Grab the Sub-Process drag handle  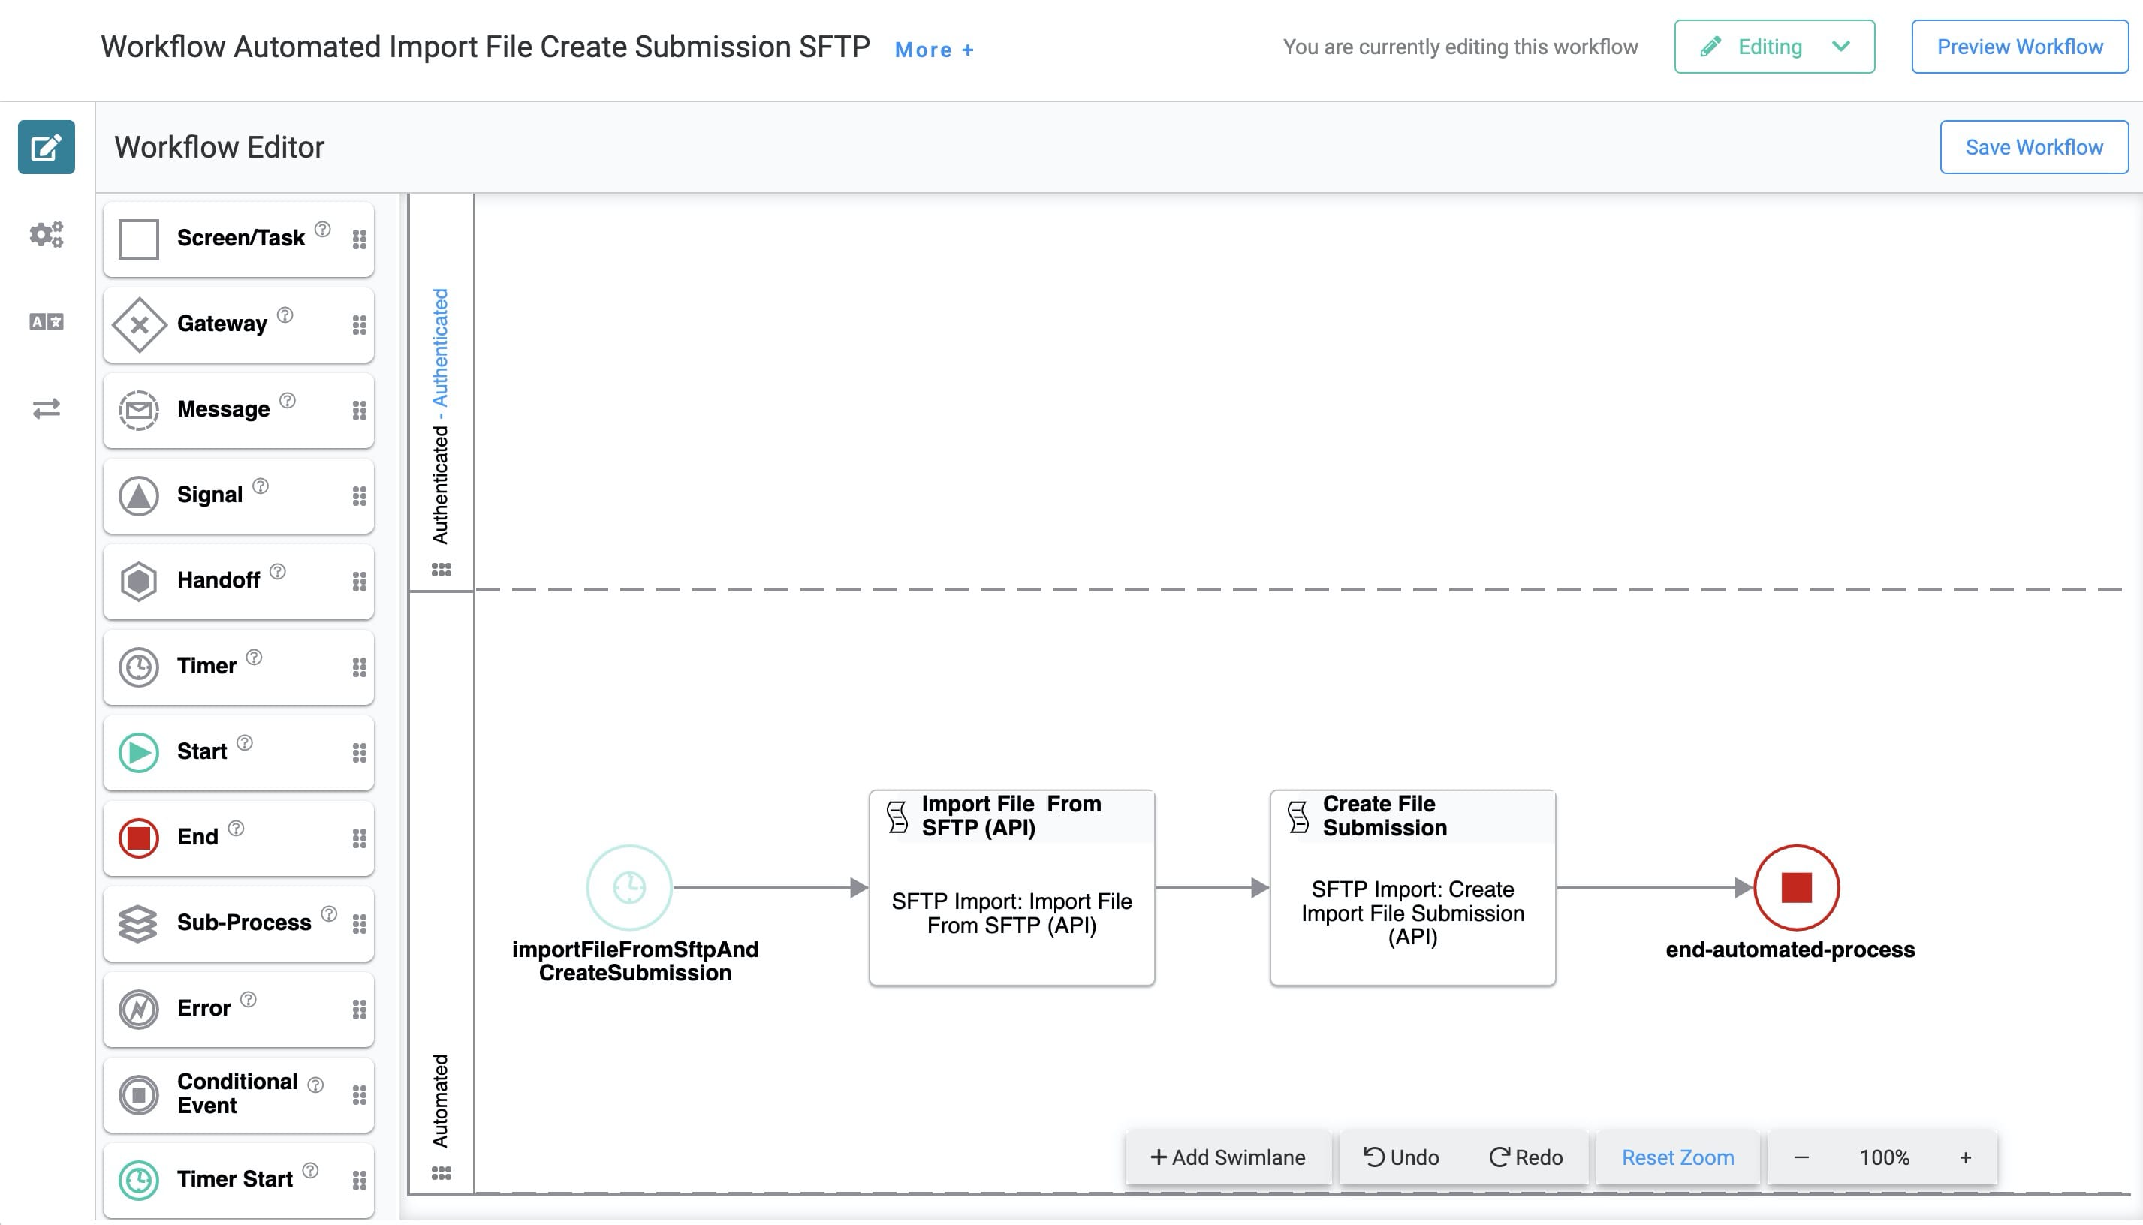(359, 925)
